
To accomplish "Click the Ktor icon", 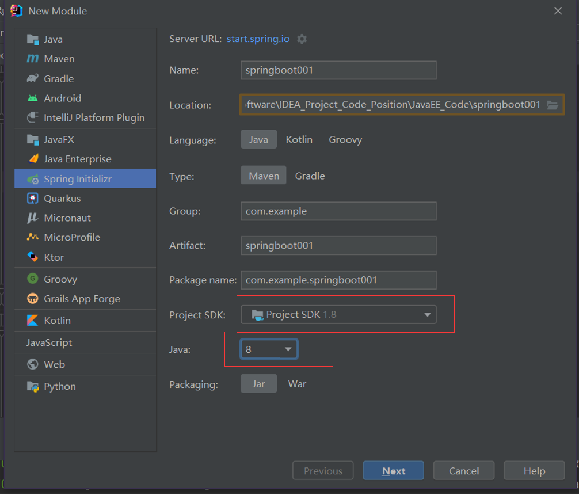I will coord(33,256).
